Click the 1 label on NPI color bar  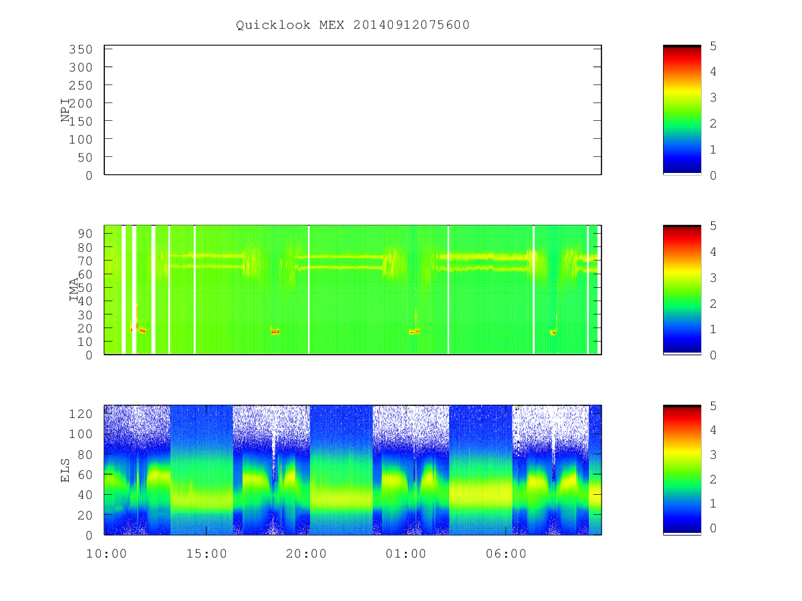[714, 150]
